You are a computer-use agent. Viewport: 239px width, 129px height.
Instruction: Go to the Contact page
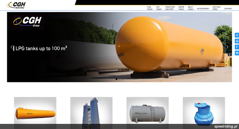(x=228, y=9)
